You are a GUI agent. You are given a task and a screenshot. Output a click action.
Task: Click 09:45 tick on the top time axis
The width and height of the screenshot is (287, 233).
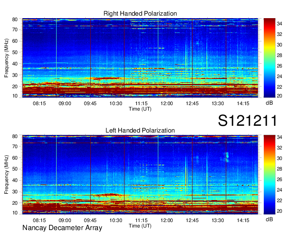point(90,103)
